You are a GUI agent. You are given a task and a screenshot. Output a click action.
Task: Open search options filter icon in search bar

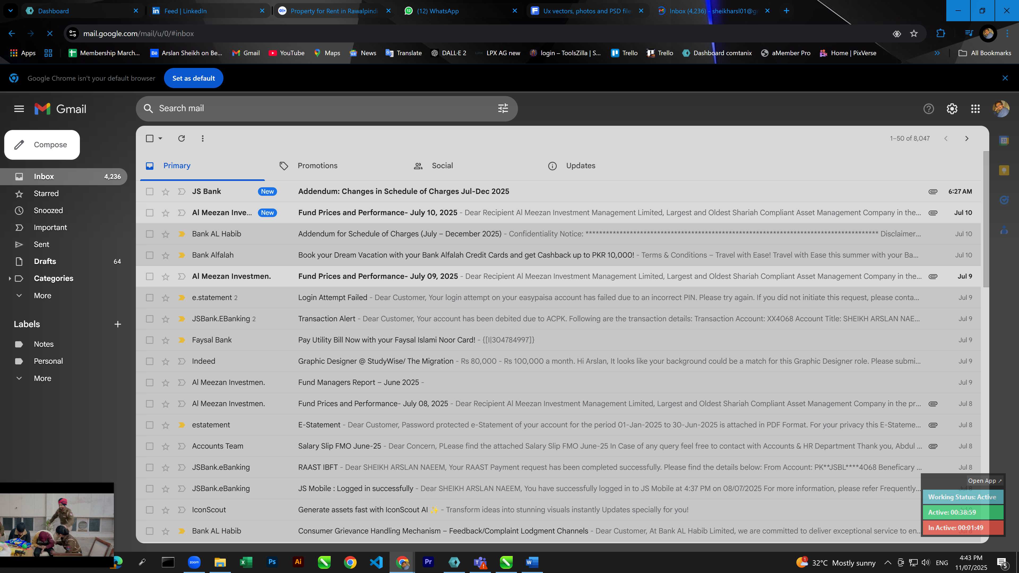[503, 108]
